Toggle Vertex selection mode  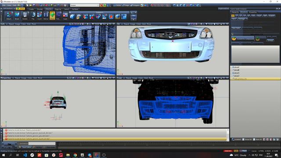click(117, 5)
